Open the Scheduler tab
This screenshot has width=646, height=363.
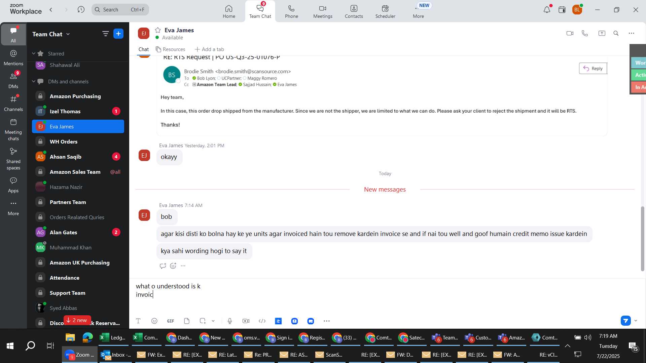[385, 11]
